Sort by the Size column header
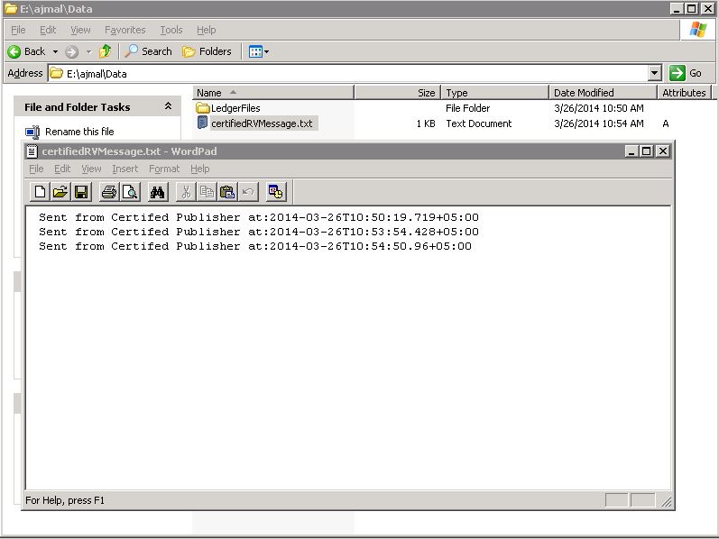 398,93
